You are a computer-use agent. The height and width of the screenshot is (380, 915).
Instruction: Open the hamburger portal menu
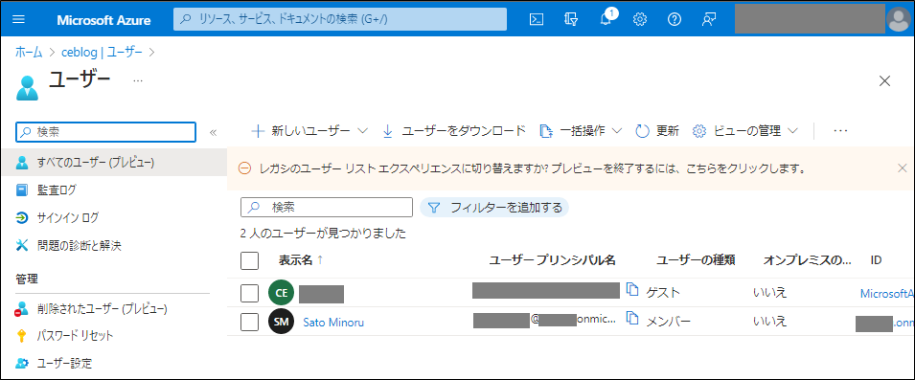coord(18,19)
